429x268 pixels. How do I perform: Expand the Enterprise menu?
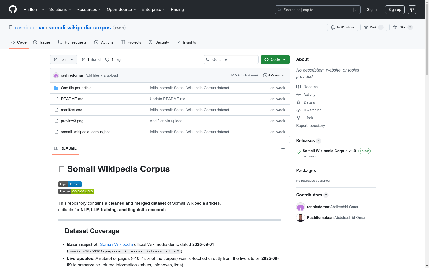click(154, 9)
